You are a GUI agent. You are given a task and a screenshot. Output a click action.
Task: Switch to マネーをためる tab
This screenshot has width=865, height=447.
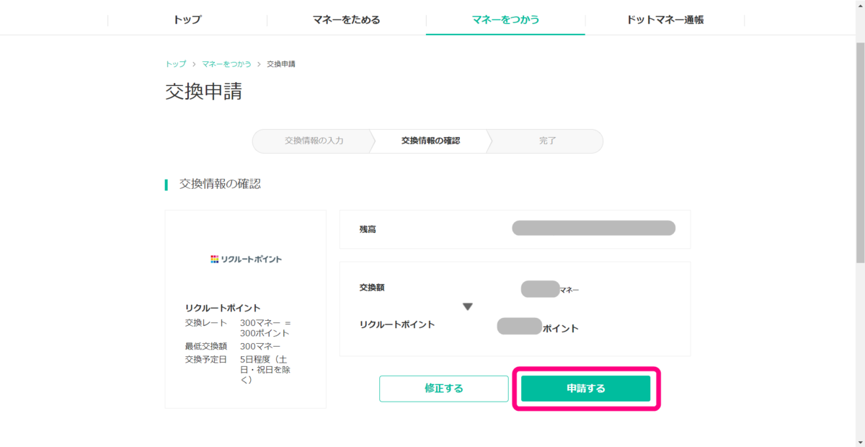346,19
